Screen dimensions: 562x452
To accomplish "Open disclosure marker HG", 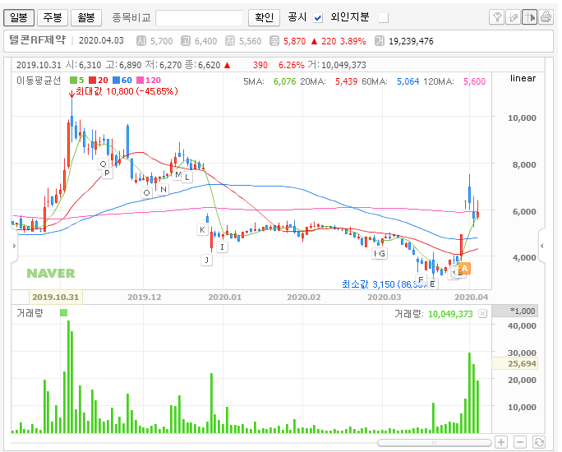I will [x=380, y=253].
